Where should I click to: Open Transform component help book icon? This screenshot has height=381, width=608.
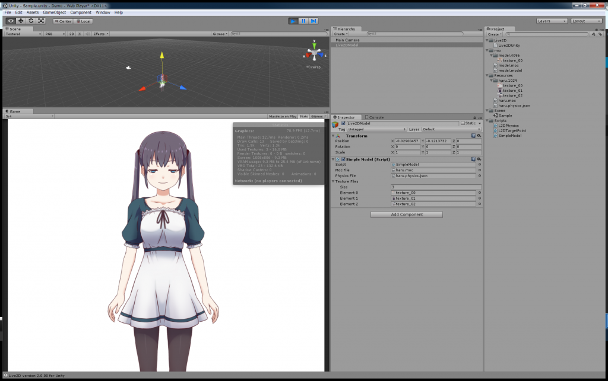[473, 136]
